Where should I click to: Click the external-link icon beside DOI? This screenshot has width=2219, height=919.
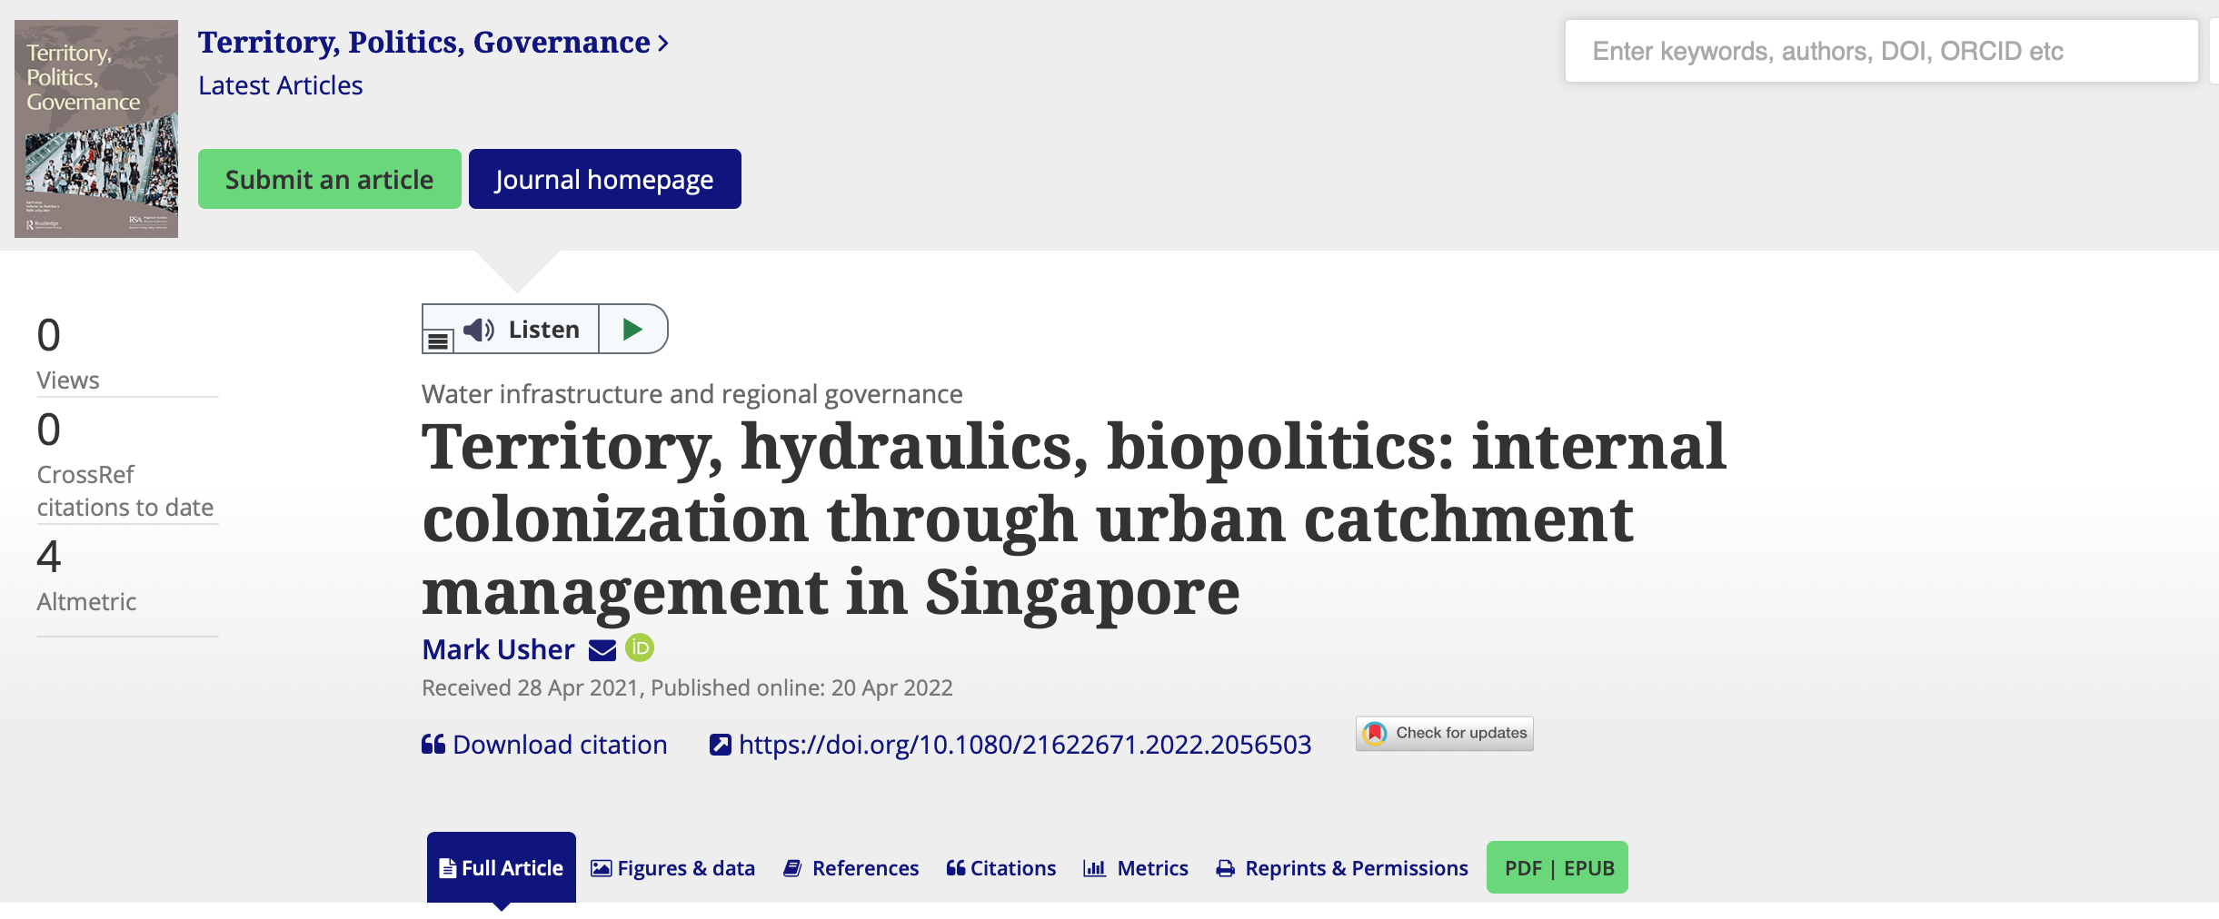(720, 745)
